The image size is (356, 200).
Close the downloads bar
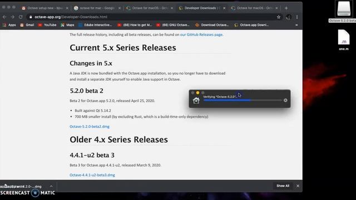click(x=298, y=186)
